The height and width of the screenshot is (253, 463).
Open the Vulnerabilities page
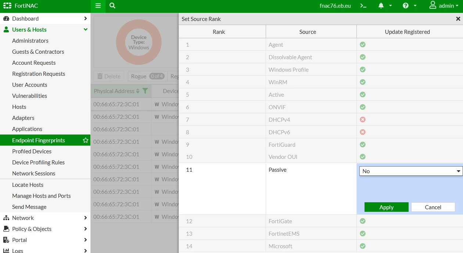pyautogui.click(x=29, y=96)
